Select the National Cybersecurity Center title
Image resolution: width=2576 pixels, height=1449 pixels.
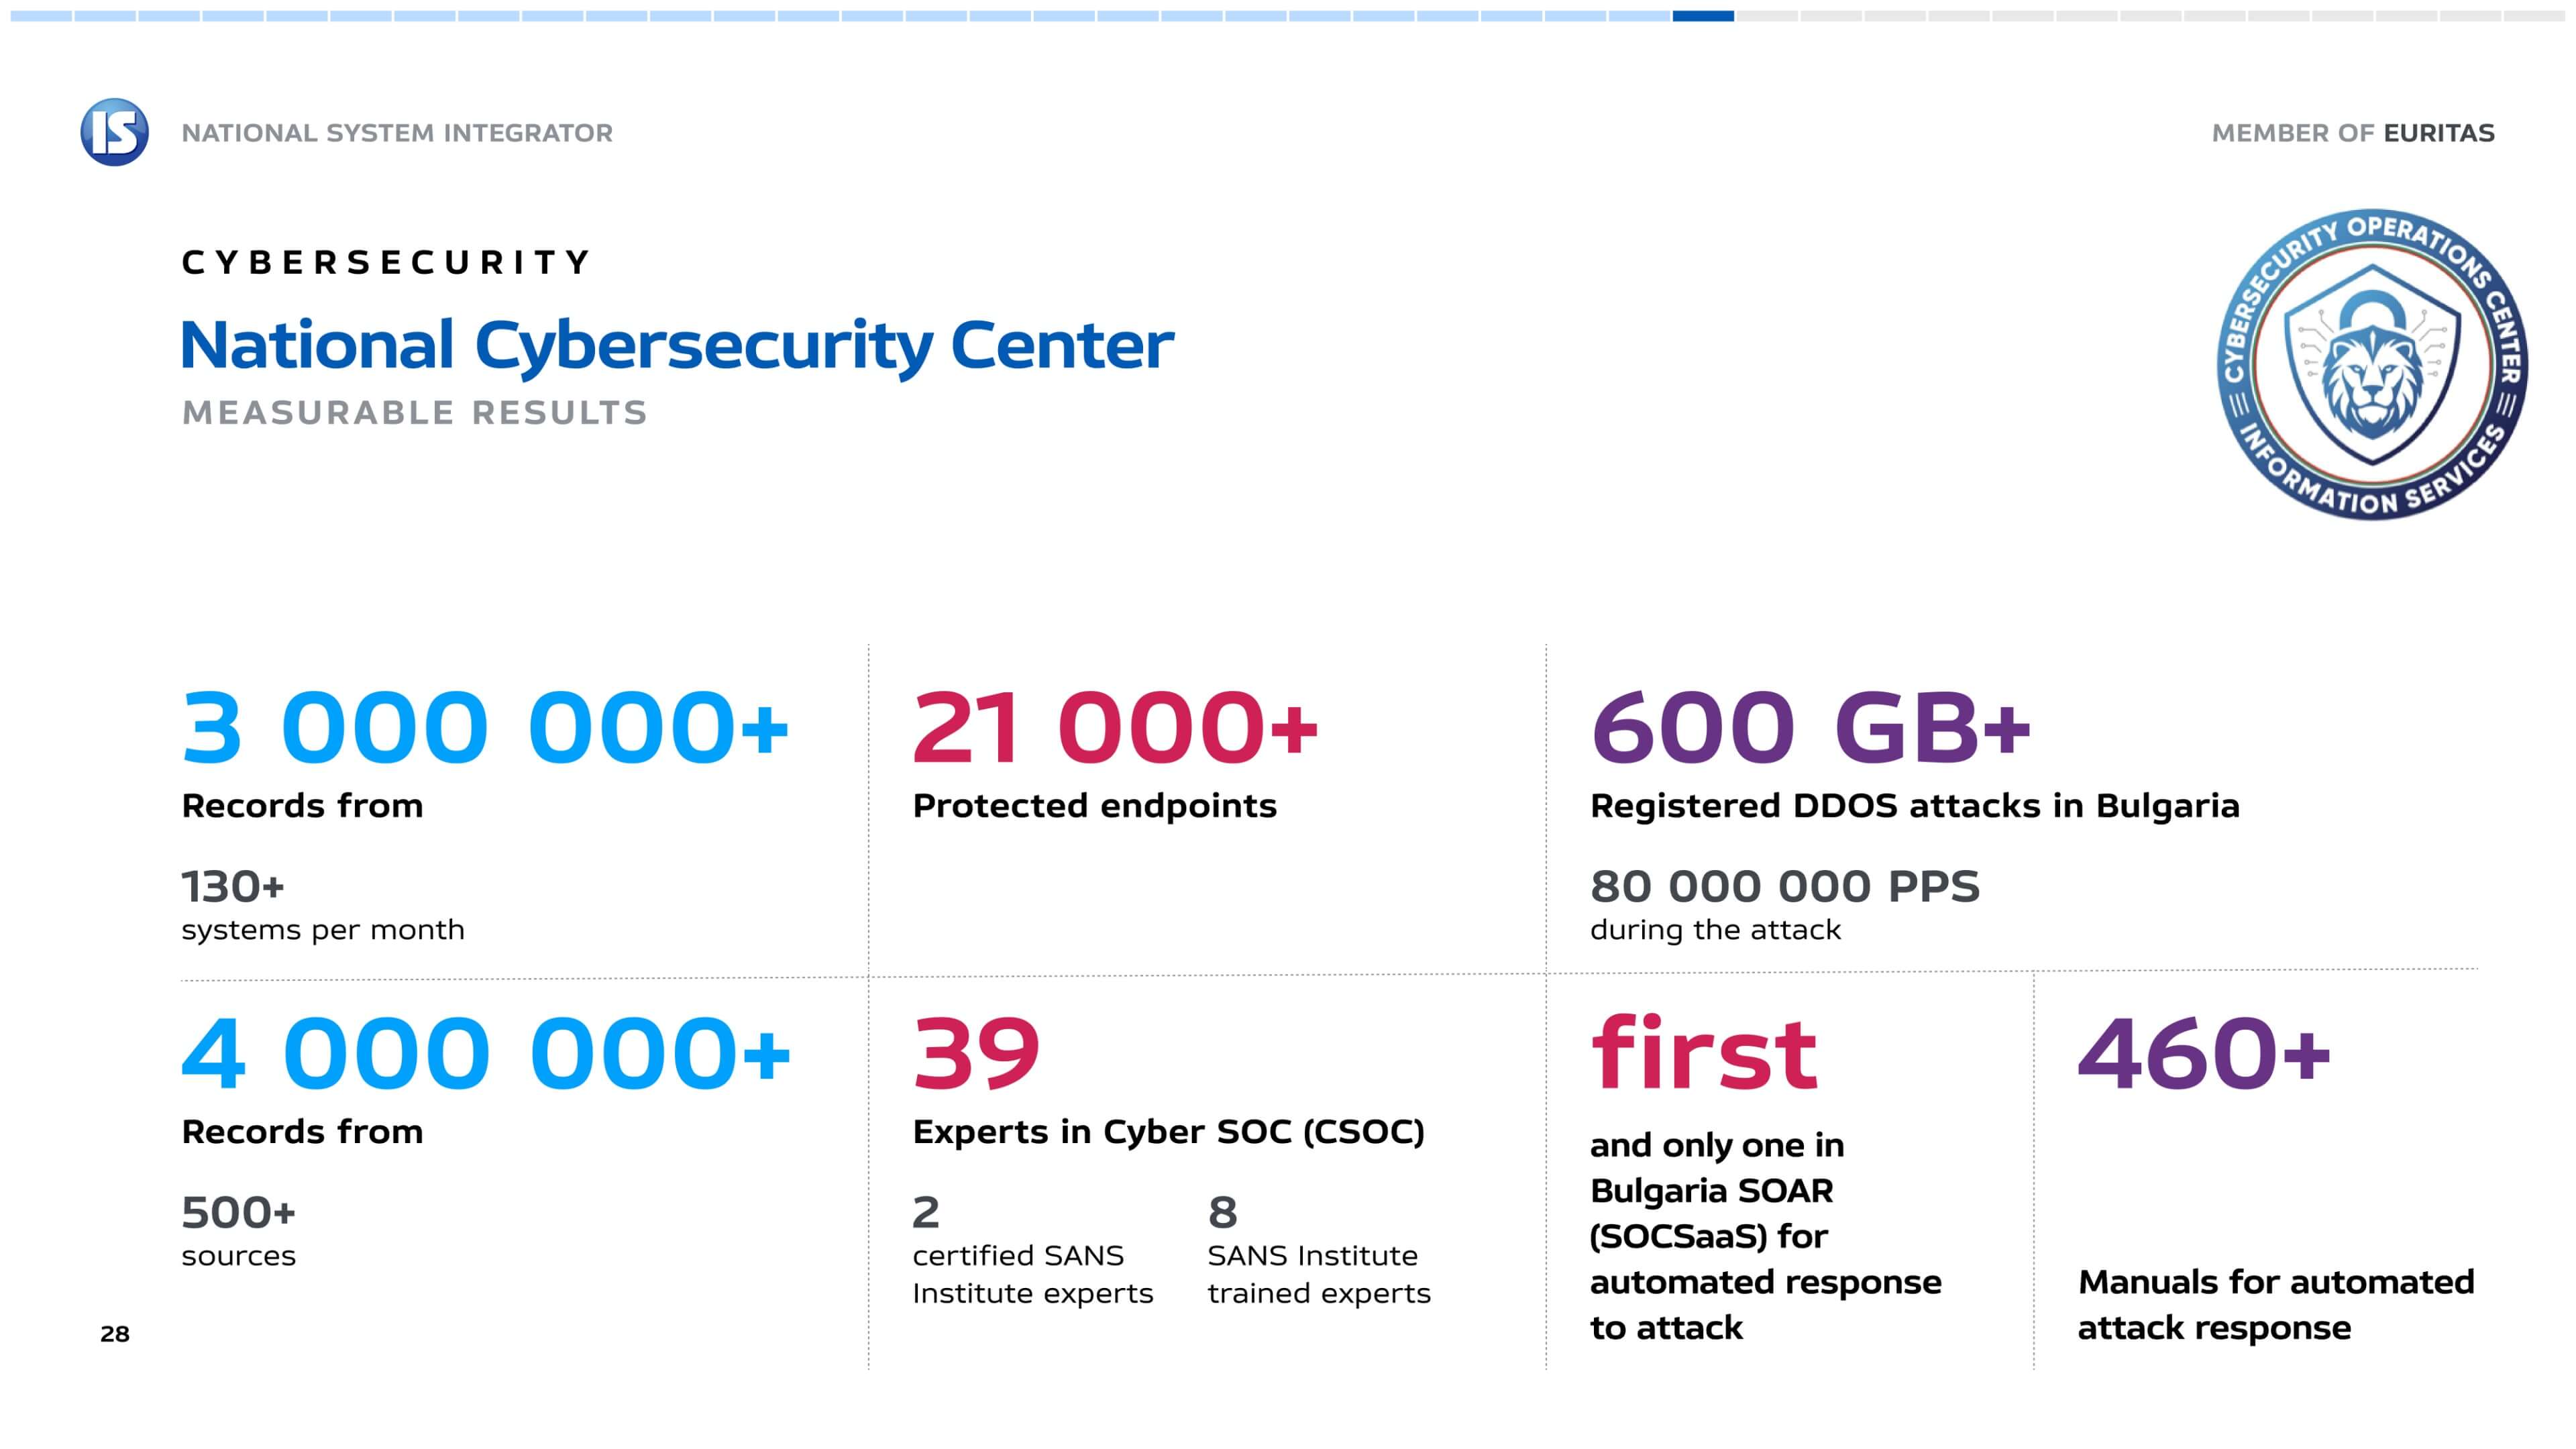pos(677,346)
